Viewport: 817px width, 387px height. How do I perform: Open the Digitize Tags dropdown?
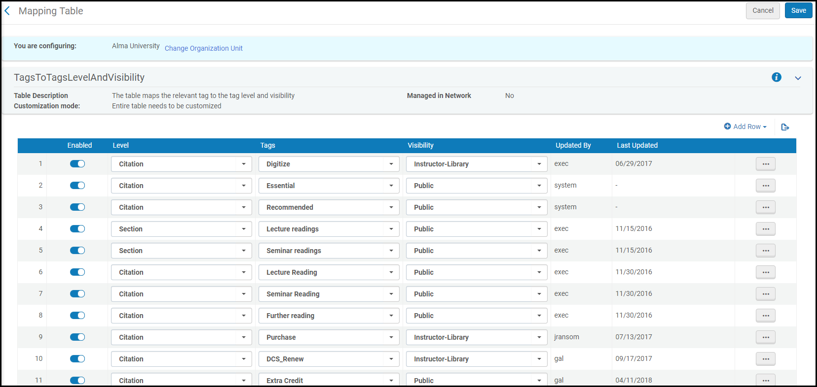(x=329, y=164)
